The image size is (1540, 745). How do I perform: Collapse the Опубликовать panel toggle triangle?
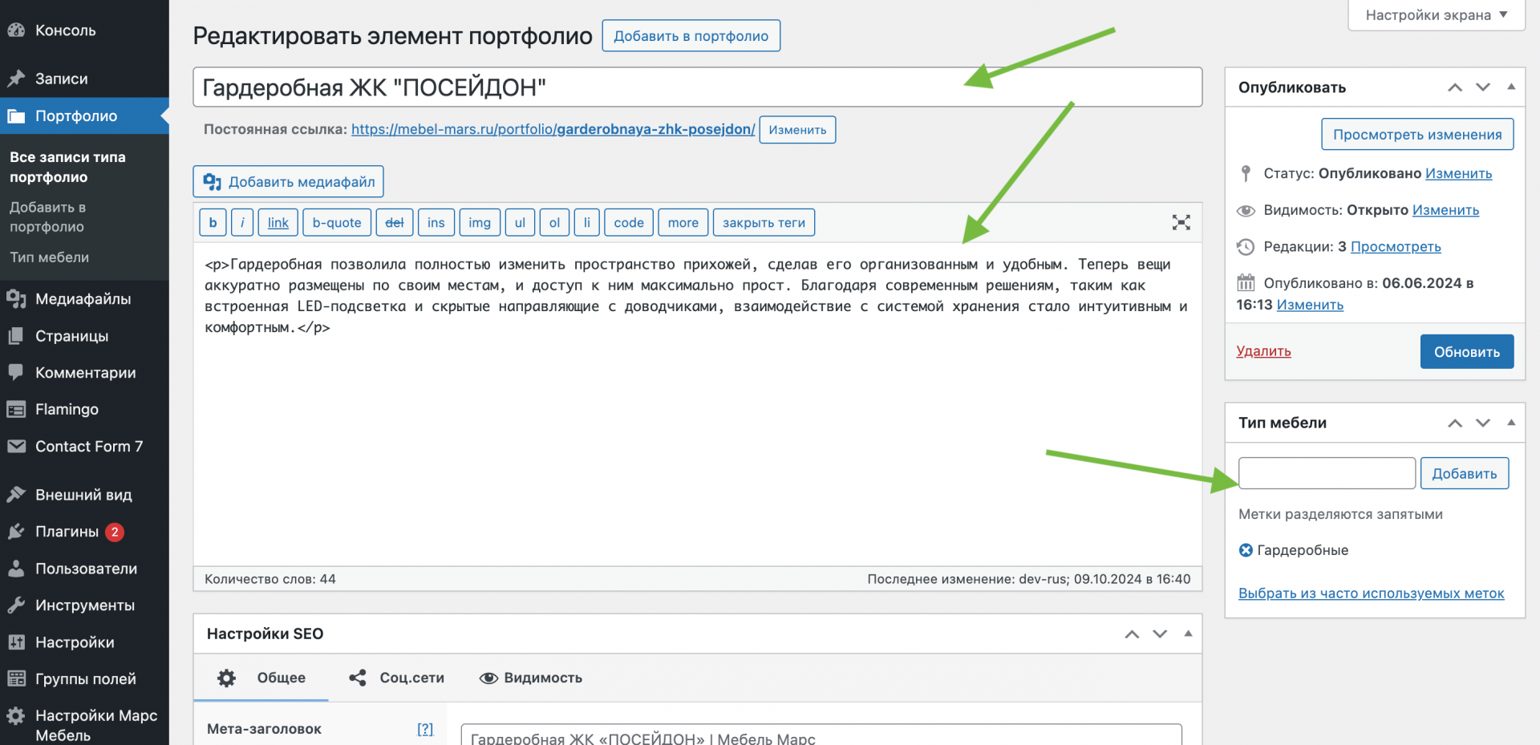pos(1511,87)
